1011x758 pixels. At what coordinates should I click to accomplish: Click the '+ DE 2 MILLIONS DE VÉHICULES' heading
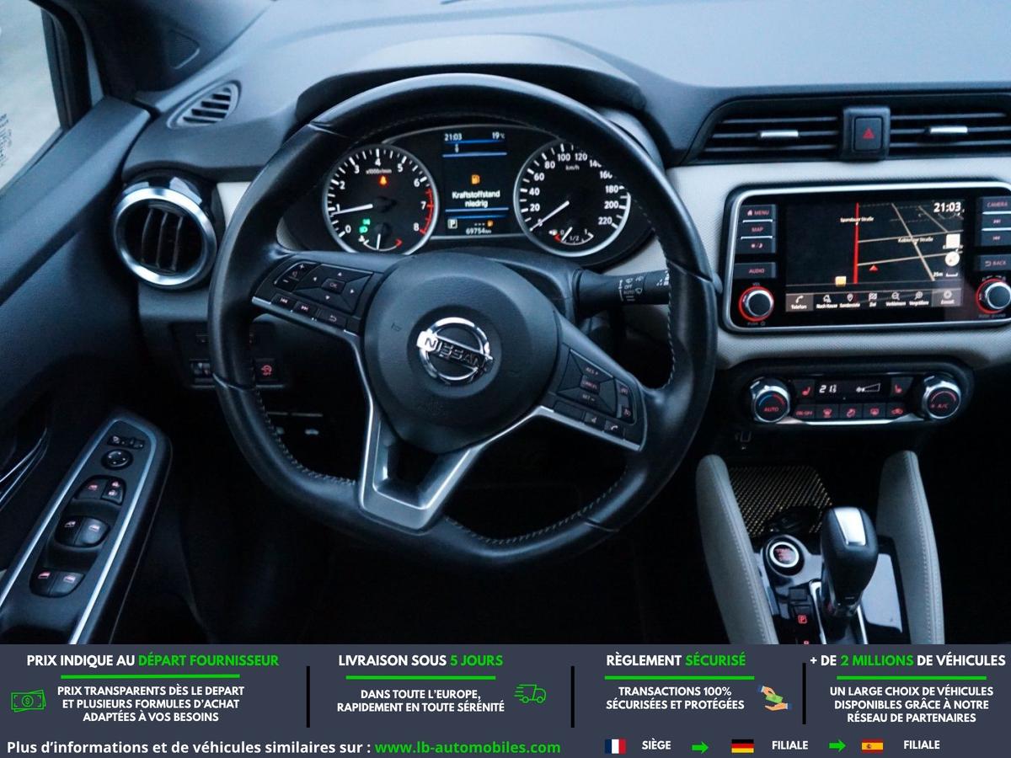907,660
